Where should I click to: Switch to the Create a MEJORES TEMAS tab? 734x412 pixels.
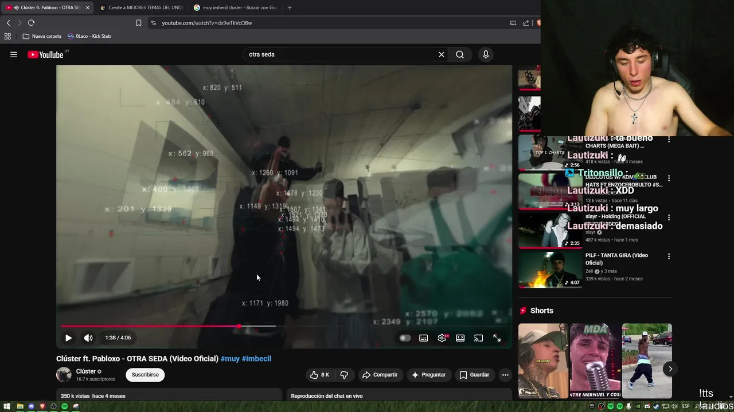tap(141, 7)
